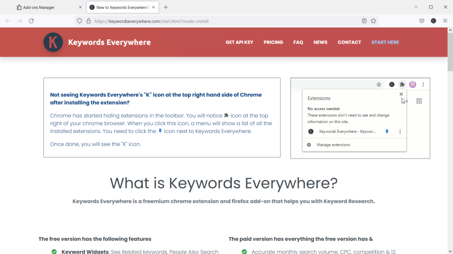This screenshot has width=453, height=254.
Task: Go to the PRICING page
Action: point(273,42)
